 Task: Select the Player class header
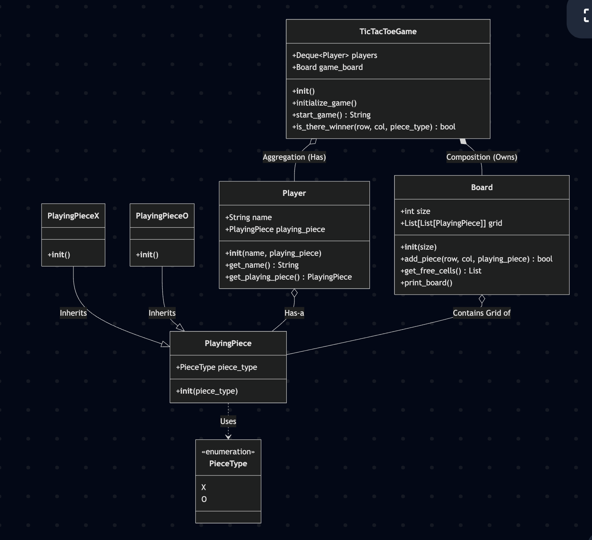coord(294,193)
